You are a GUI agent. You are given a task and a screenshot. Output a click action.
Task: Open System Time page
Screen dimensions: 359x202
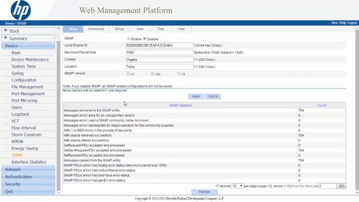24,66
